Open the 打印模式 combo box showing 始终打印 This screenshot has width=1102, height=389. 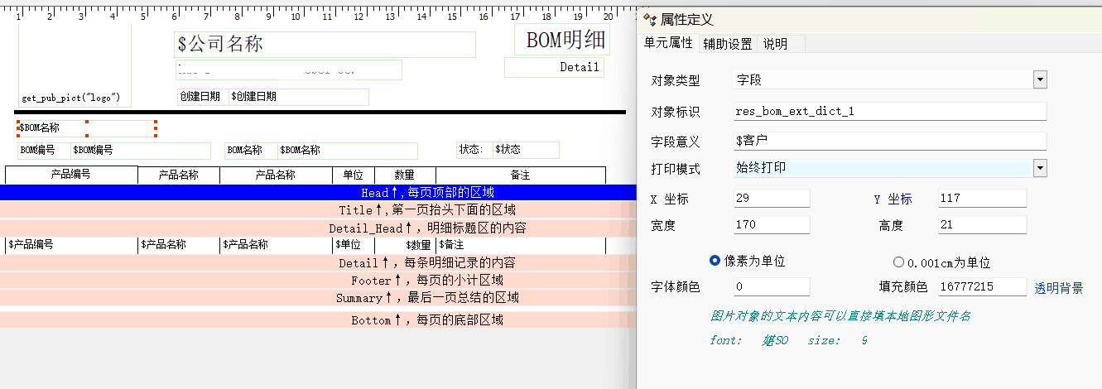pos(882,168)
